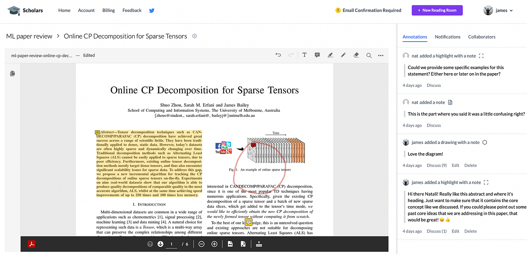527x254 pixels.
Task: Click the paper title heading in PDF
Action: (205, 90)
